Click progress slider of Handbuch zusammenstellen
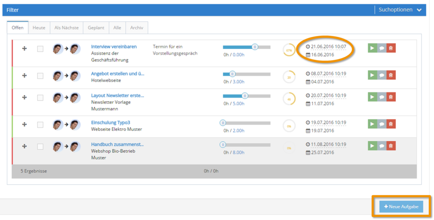 (x=245, y=145)
